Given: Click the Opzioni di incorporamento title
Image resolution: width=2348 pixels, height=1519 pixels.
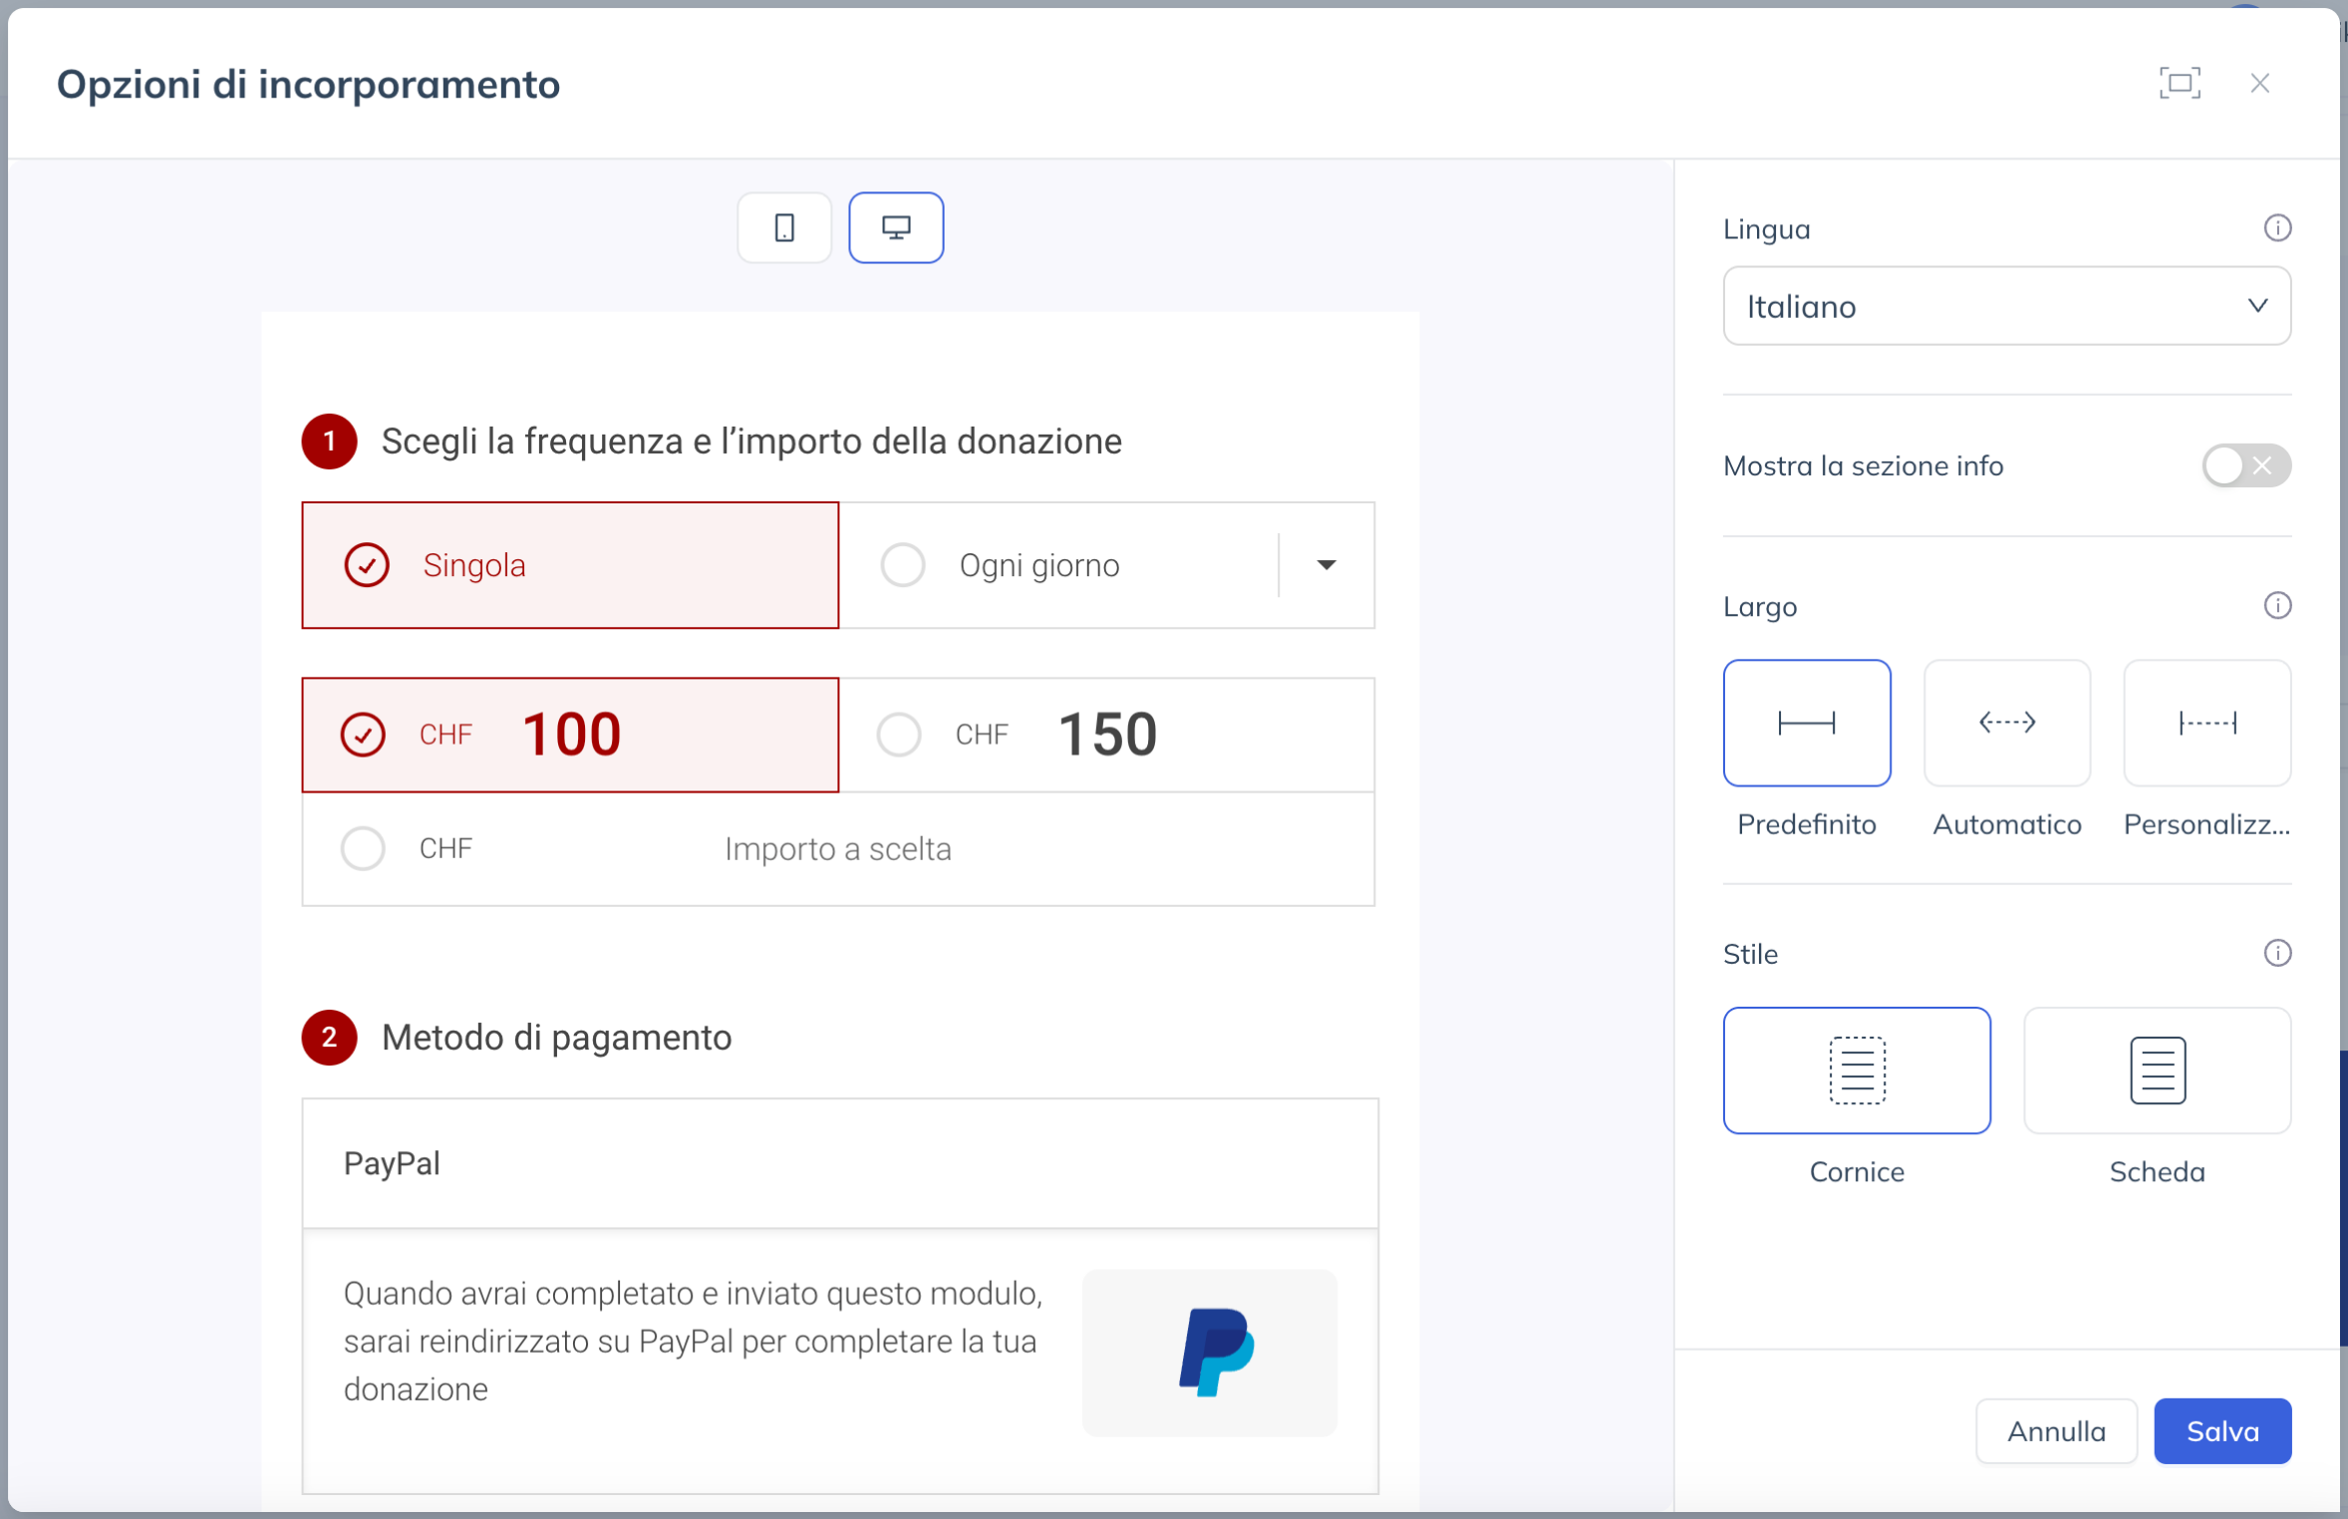Looking at the screenshot, I should click(308, 84).
